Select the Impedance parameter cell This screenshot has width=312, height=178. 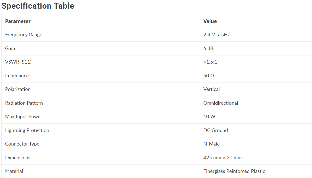pos(17,76)
